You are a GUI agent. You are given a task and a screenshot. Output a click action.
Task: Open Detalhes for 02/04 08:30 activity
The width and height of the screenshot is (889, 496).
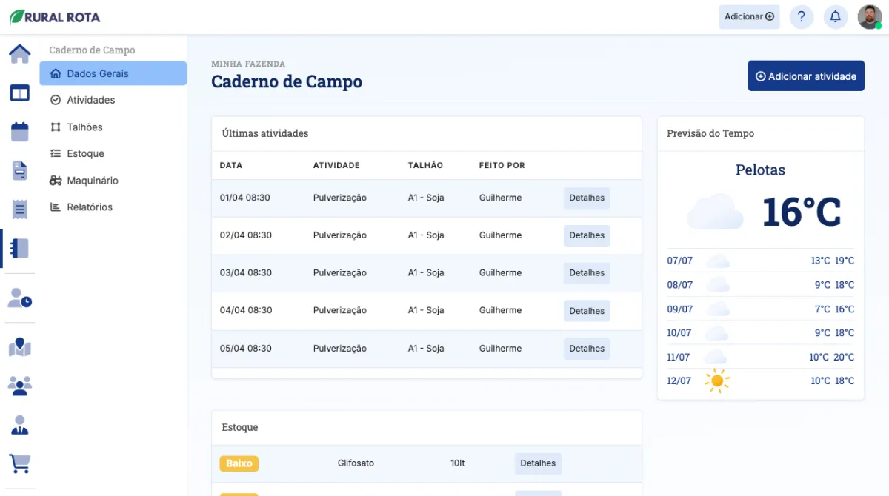(587, 235)
